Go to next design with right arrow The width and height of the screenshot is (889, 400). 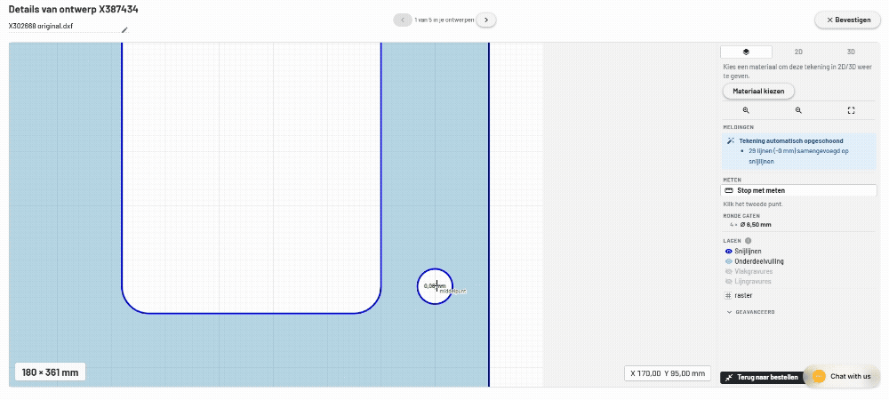click(x=486, y=20)
